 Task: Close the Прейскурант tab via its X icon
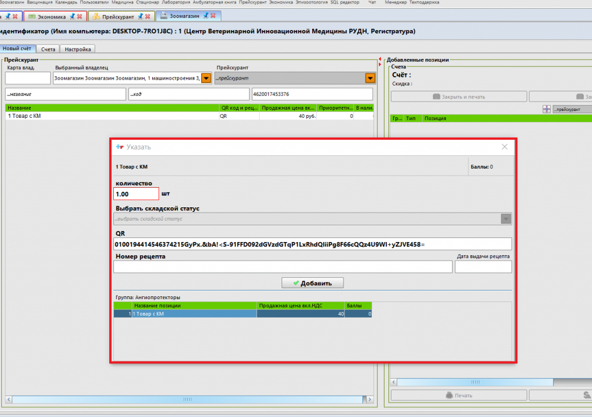coord(148,16)
